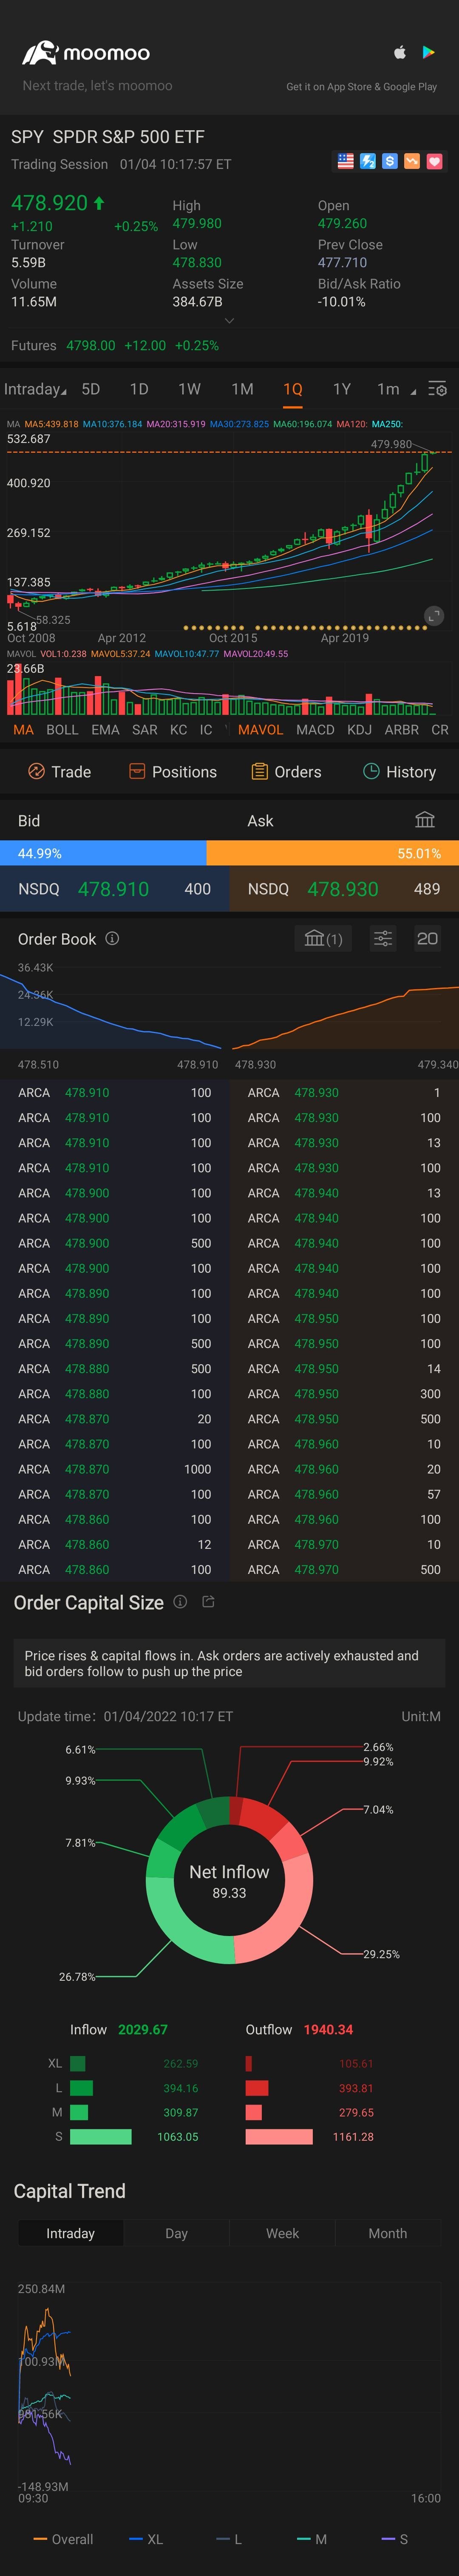This screenshot has height=2576, width=459.
Task: Open the Positions button
Action: coord(173,772)
